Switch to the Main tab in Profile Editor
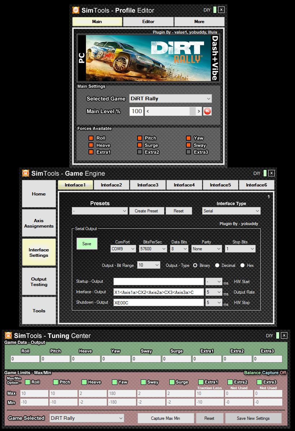This screenshot has height=431, width=295. click(97, 21)
